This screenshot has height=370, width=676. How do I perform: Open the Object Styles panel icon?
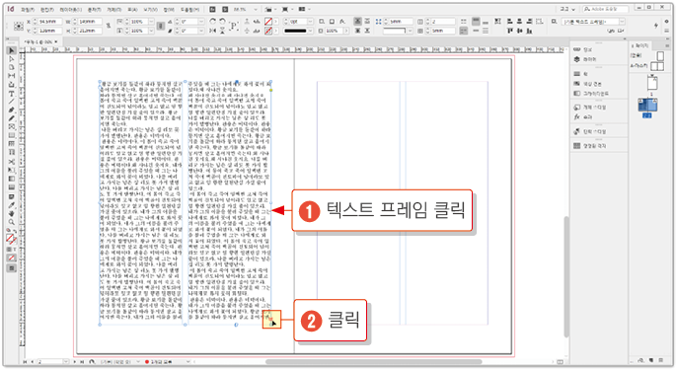pos(577,107)
